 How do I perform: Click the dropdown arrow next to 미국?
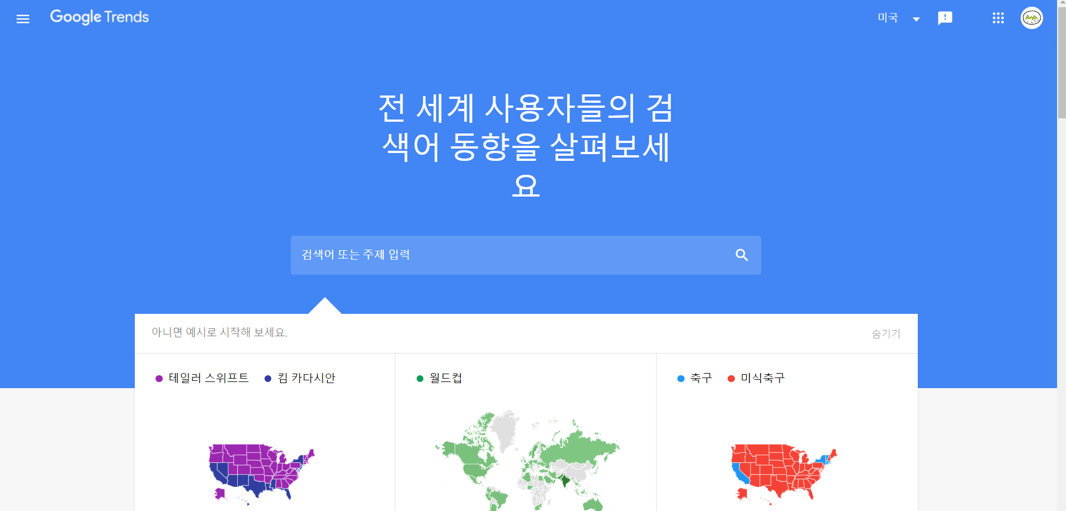pos(916,19)
